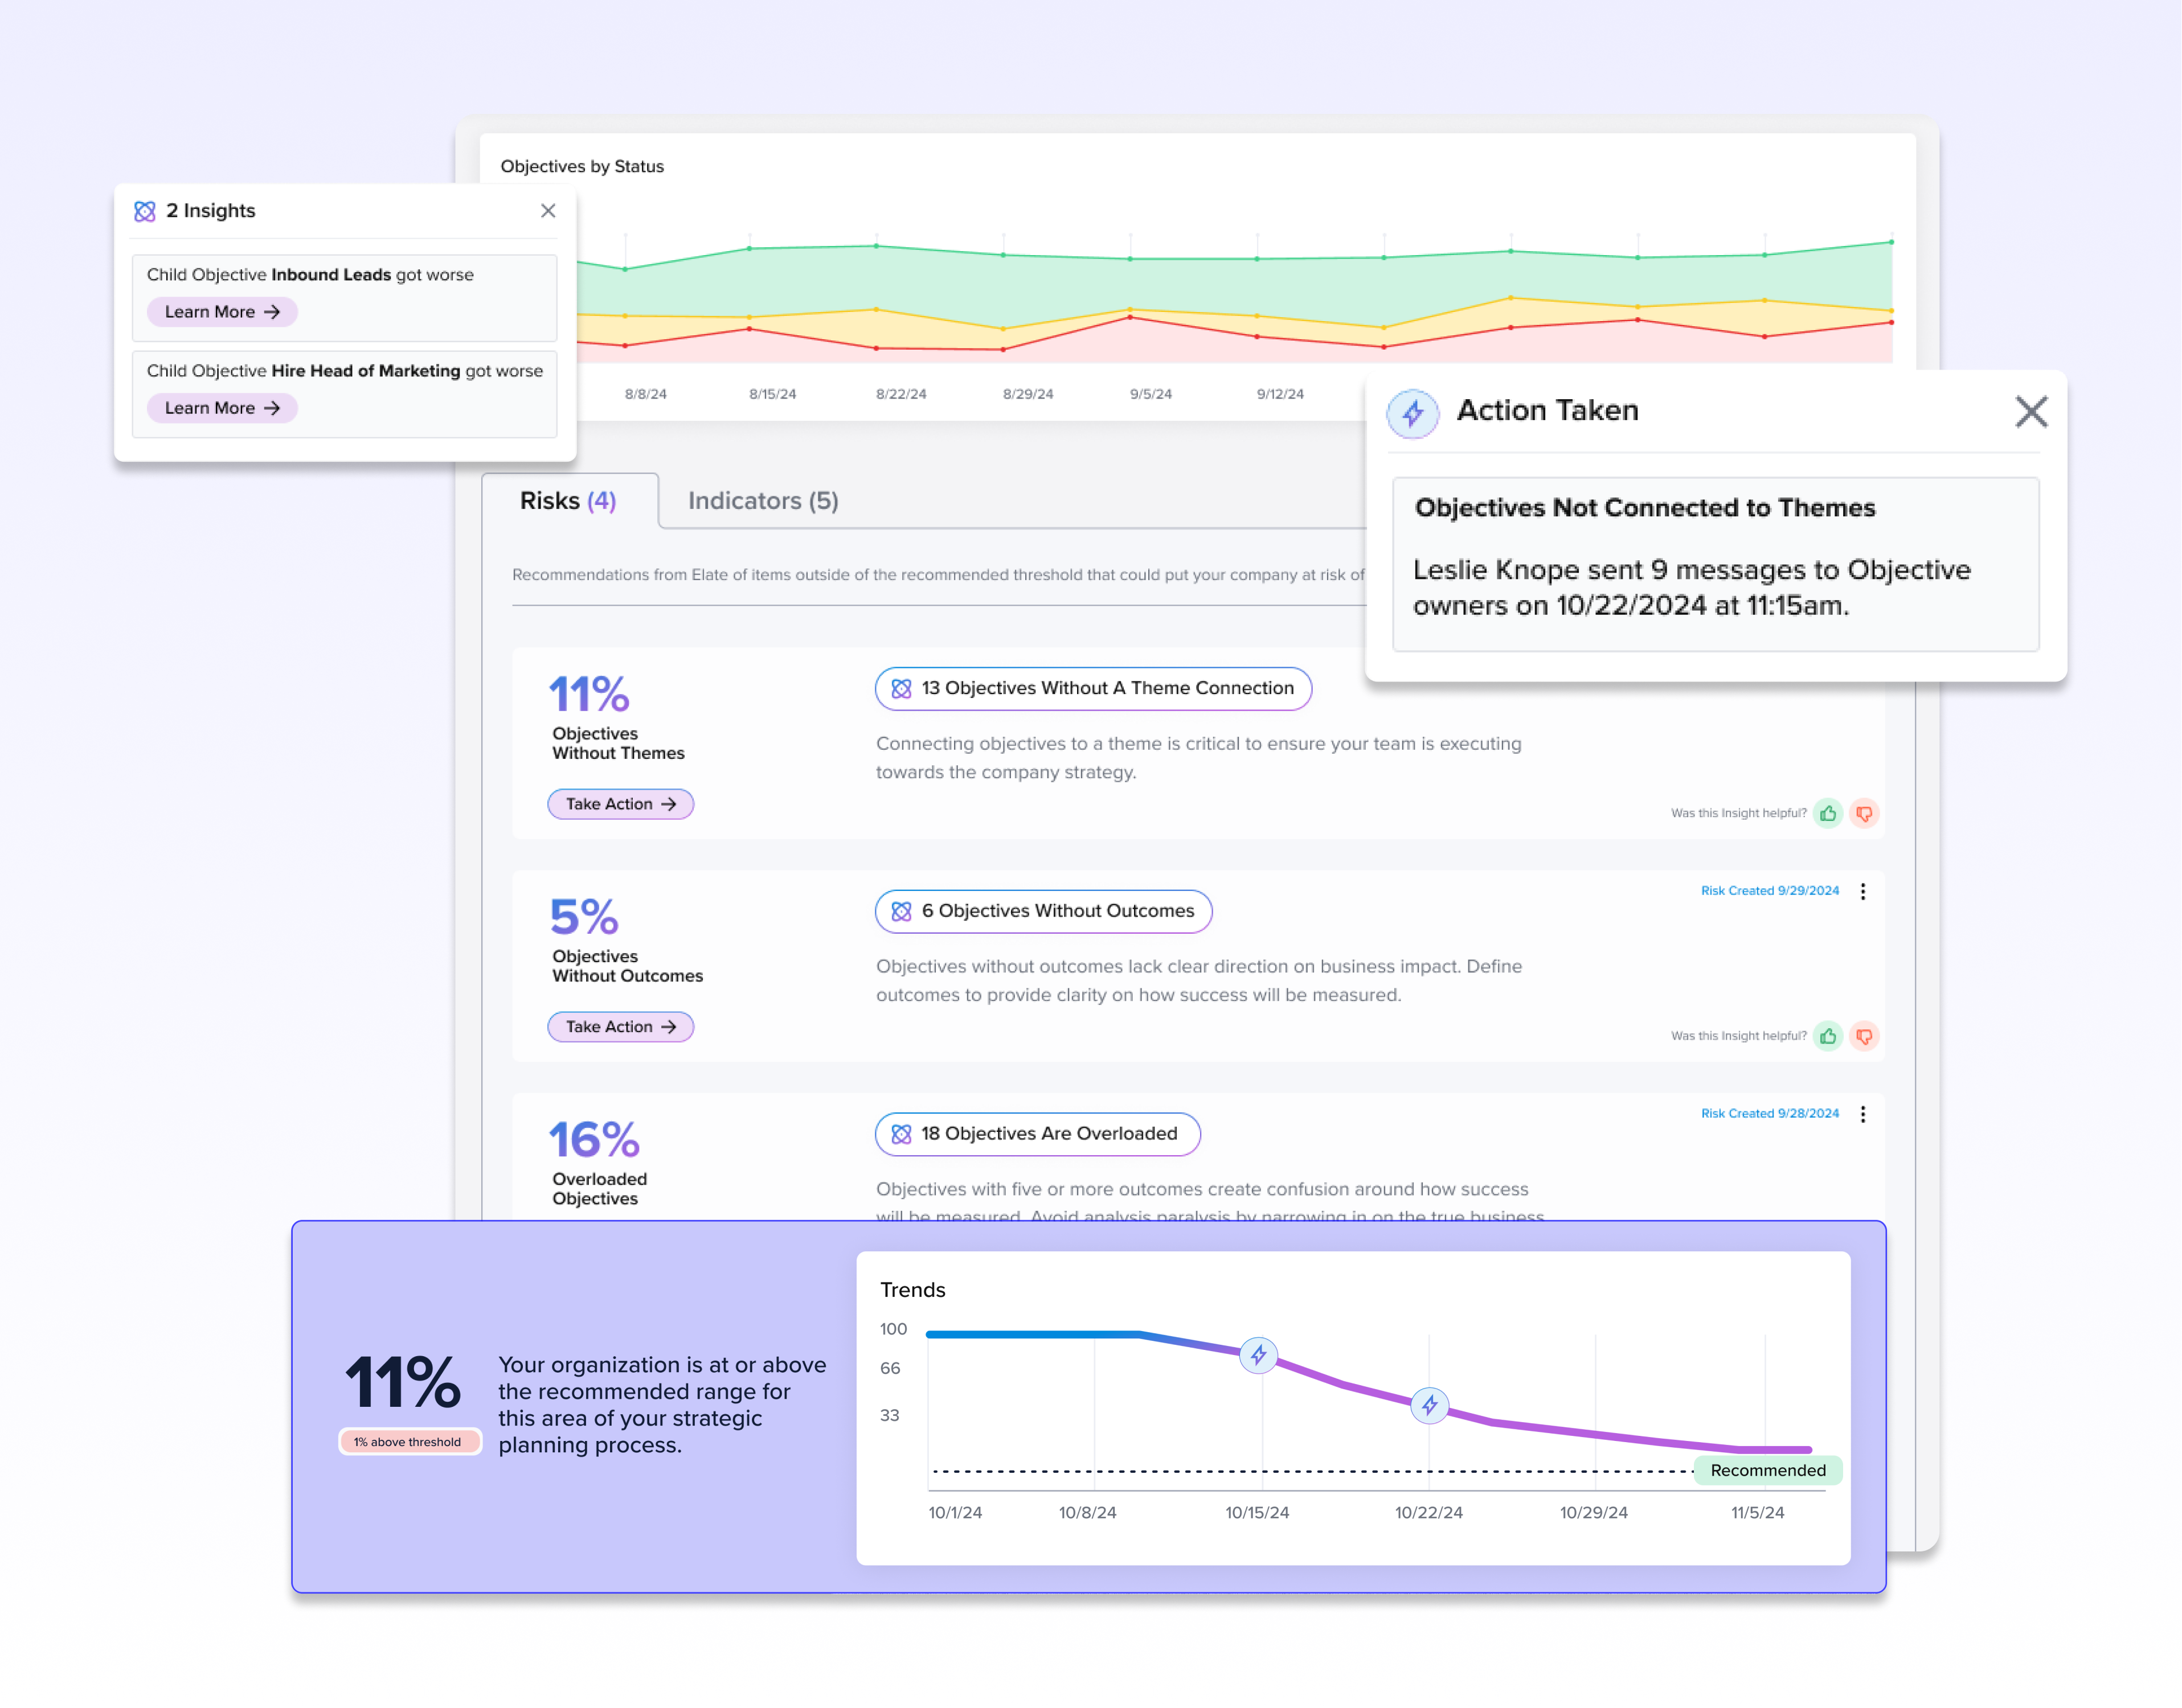Image resolution: width=2182 pixels, height=1708 pixels.
Task: Click lightning action marker near 10/22/24 on Trends
Action: tap(1430, 1405)
